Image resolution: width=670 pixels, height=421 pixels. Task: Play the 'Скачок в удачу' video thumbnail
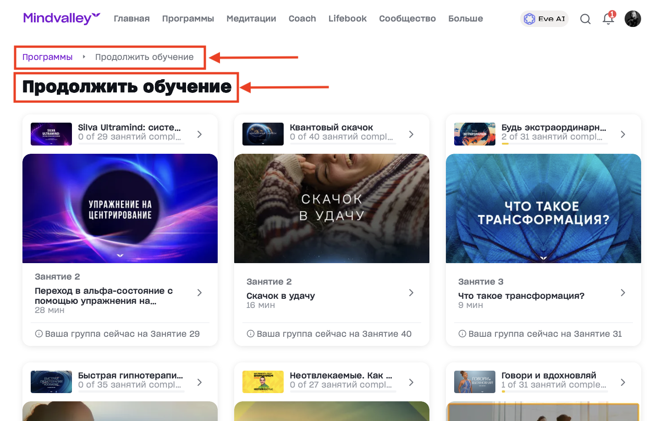(x=331, y=208)
